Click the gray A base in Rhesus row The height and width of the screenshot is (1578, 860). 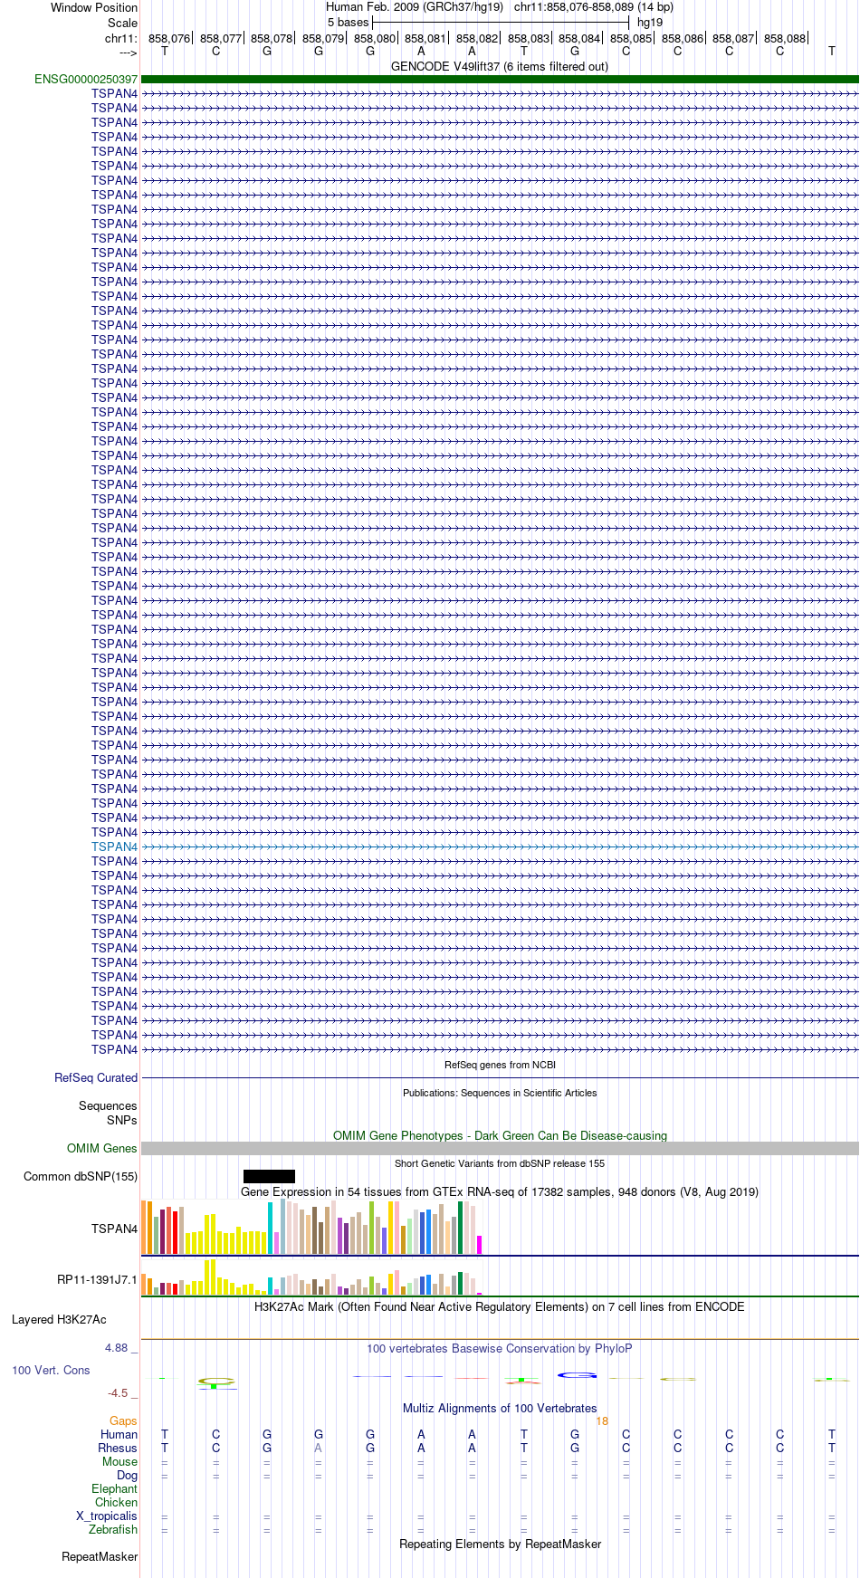[319, 1448]
